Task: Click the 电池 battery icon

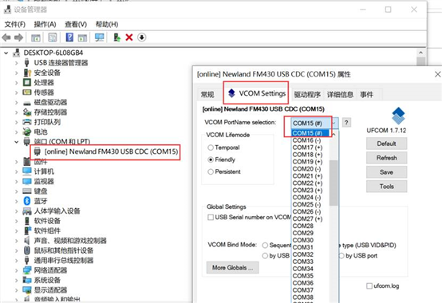Action: [x=27, y=132]
